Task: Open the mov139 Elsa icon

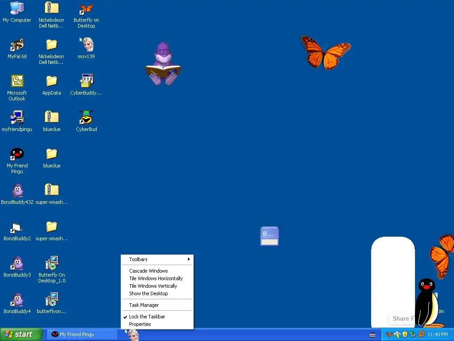Action: pos(86,48)
